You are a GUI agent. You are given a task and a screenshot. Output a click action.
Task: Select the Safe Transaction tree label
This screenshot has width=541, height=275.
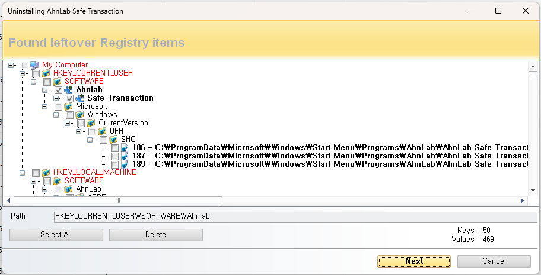tap(120, 98)
